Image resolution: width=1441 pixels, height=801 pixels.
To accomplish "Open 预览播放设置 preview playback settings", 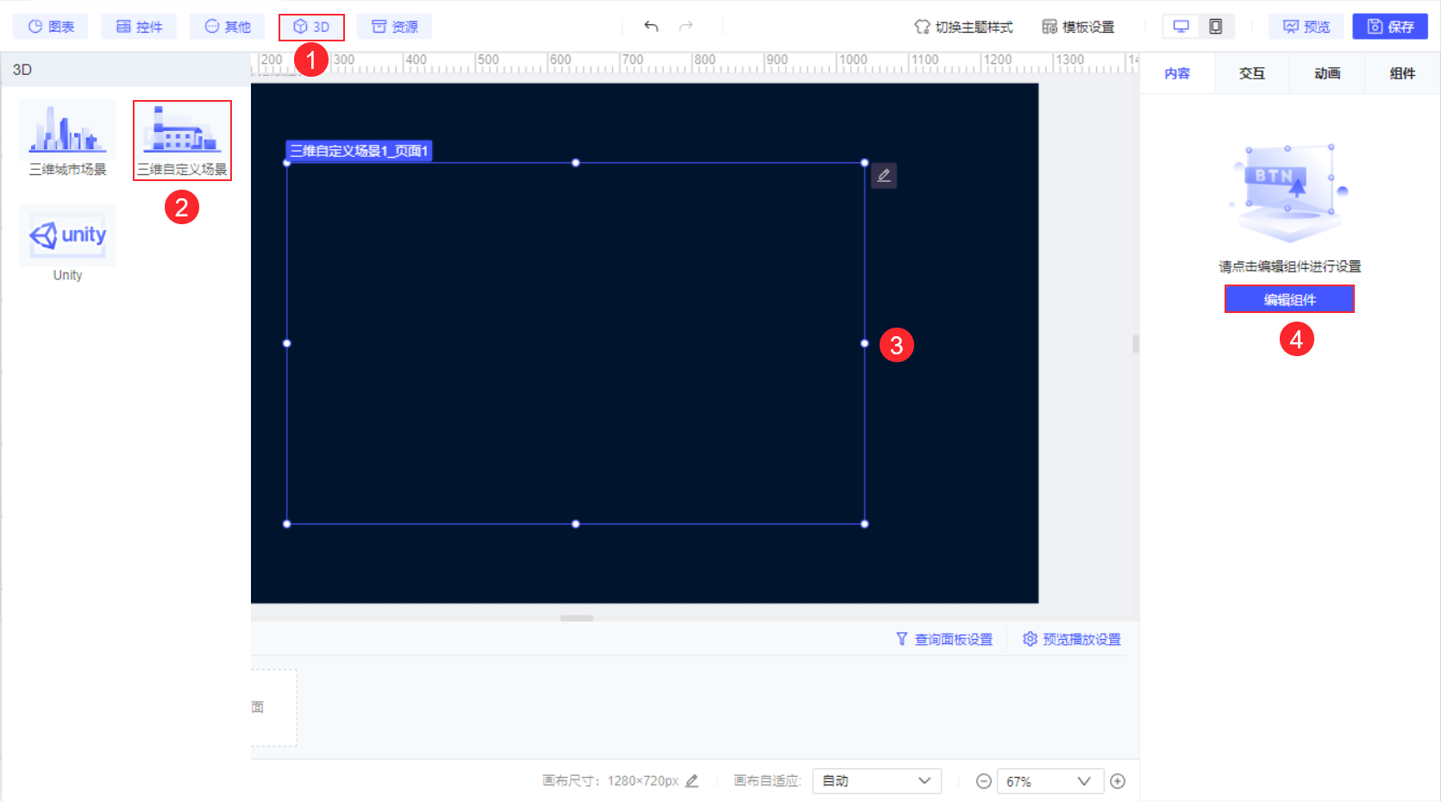I will click(1072, 639).
